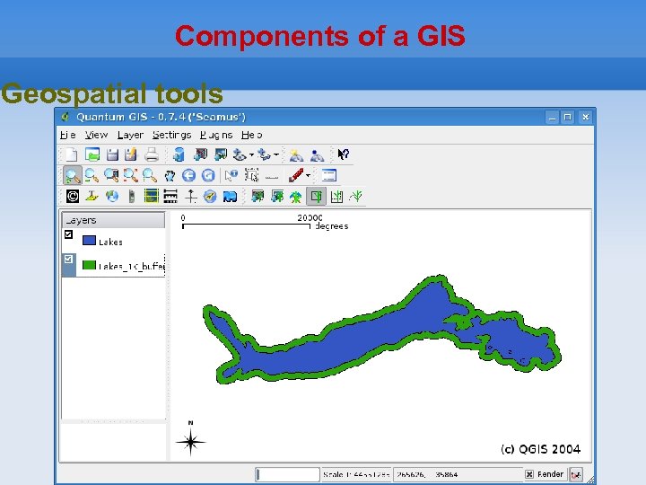Click the green Lakes_10_buffer color swatch
Screen dimensions: 646x485
tap(89, 265)
